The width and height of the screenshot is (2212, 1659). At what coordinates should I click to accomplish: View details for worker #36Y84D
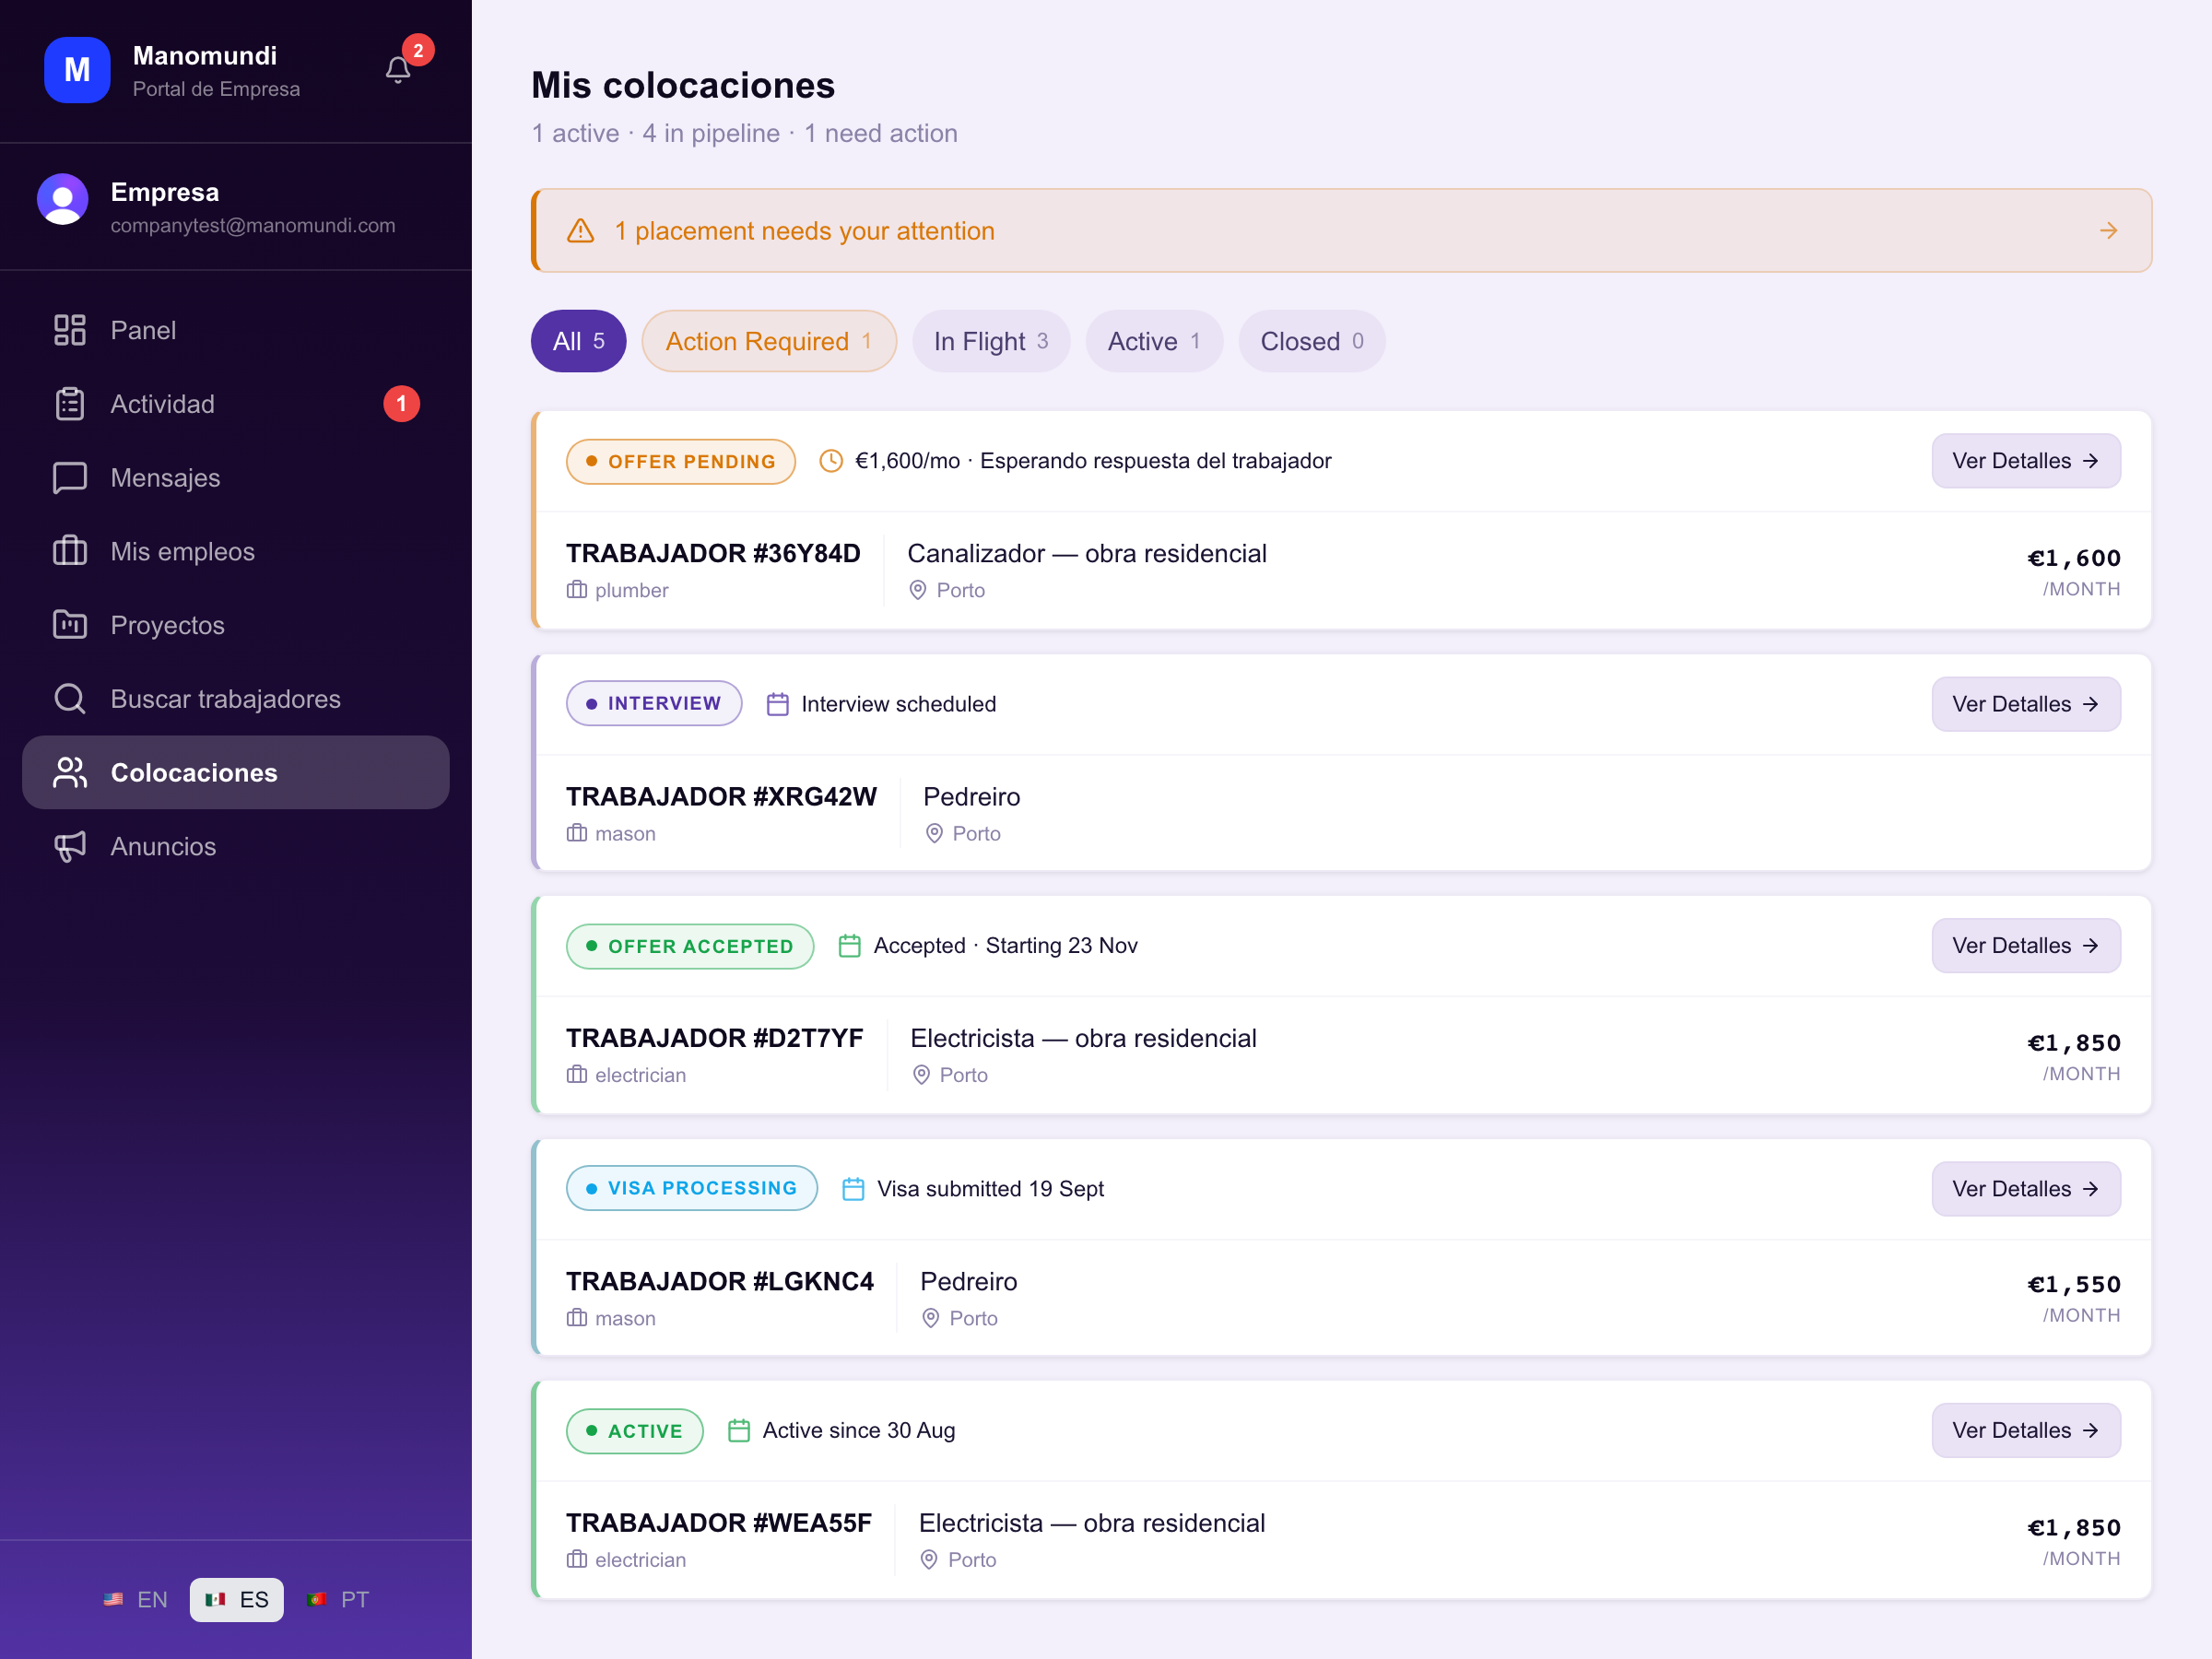2026,461
